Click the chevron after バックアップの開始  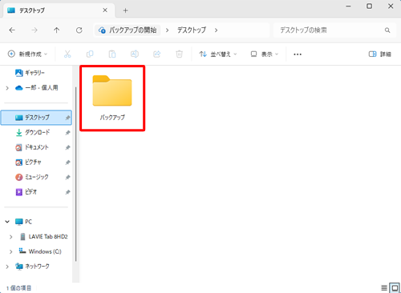coord(167,30)
